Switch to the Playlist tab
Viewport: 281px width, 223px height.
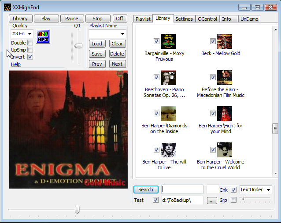tap(143, 19)
